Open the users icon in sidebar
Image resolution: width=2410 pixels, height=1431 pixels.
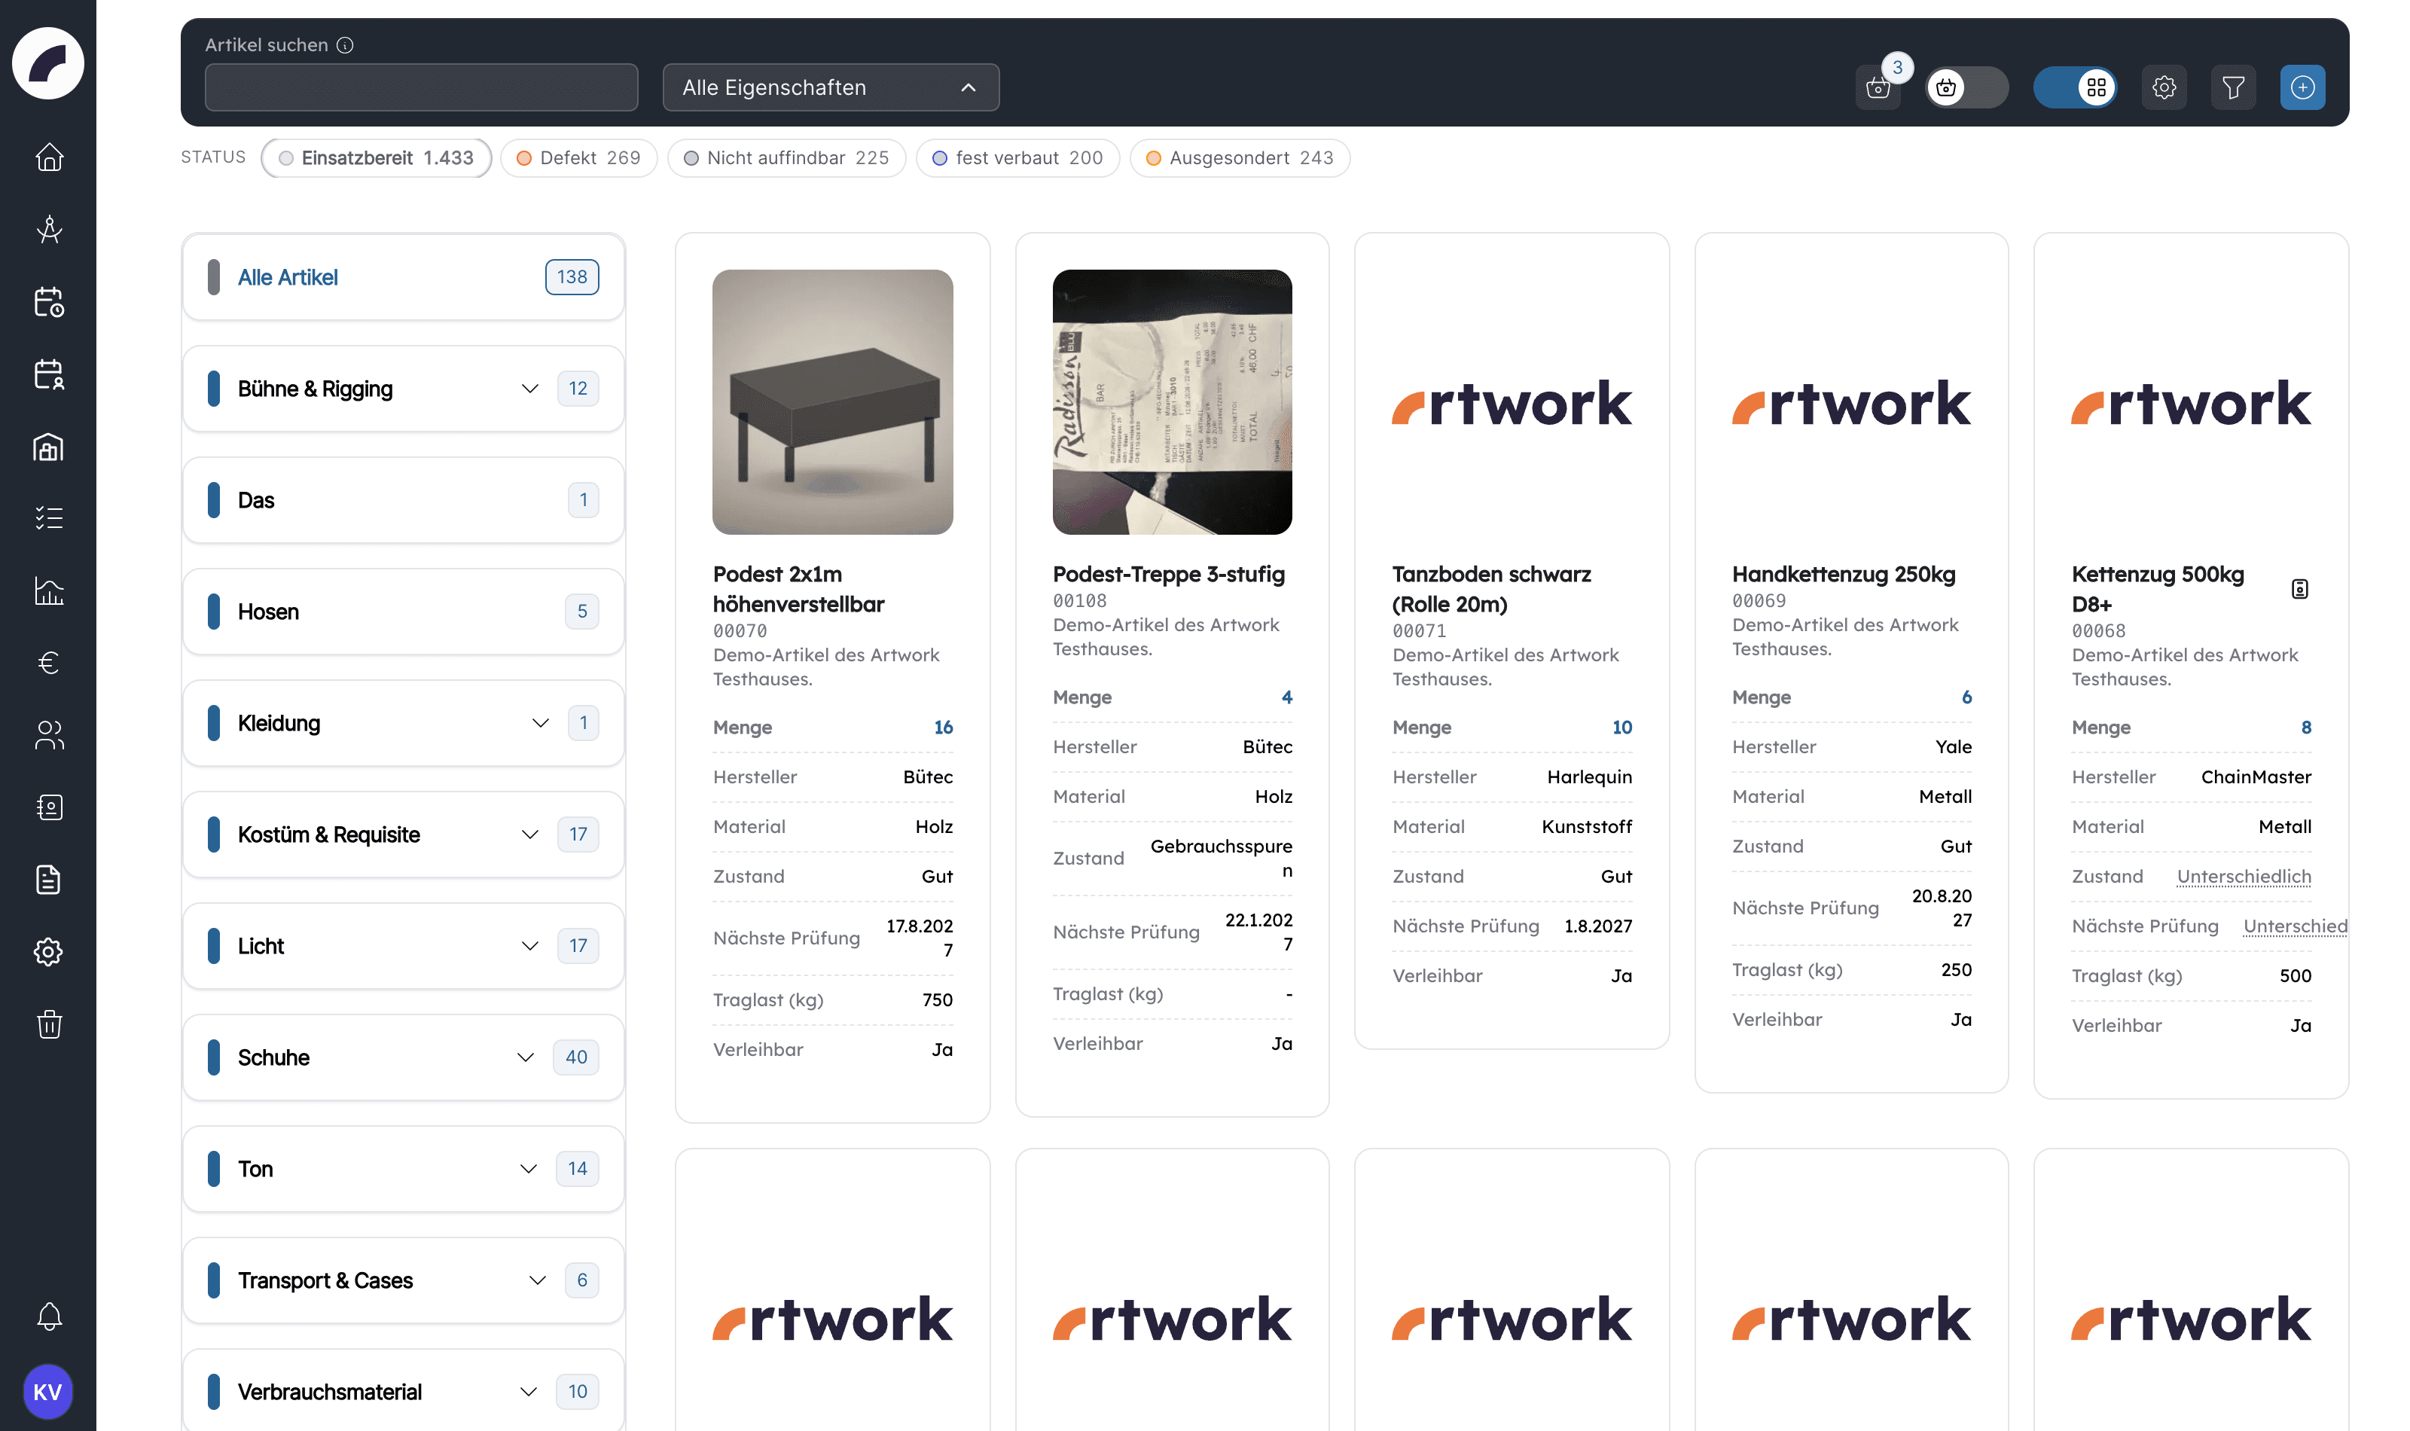point(49,735)
